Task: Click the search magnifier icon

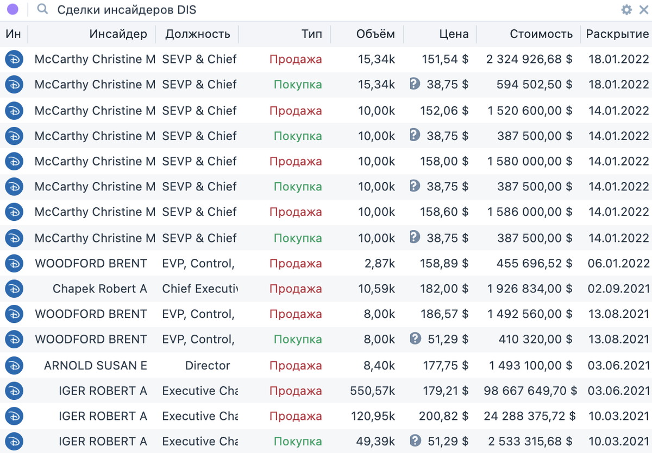Action: [42, 10]
